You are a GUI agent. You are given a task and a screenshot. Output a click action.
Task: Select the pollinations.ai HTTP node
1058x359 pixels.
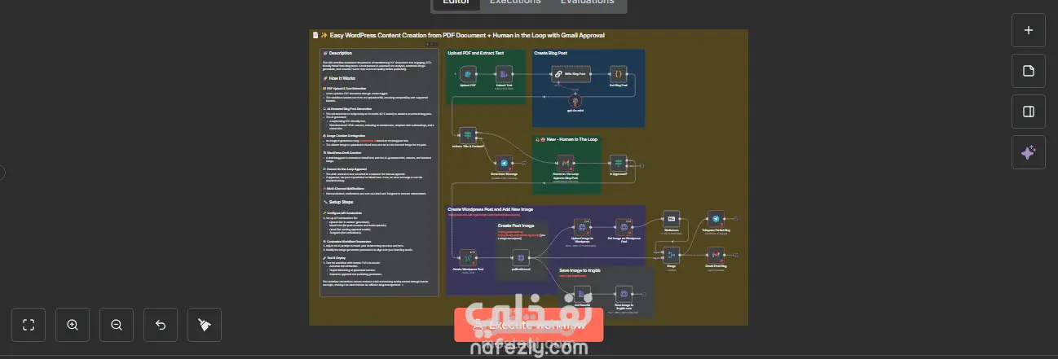(x=522, y=257)
